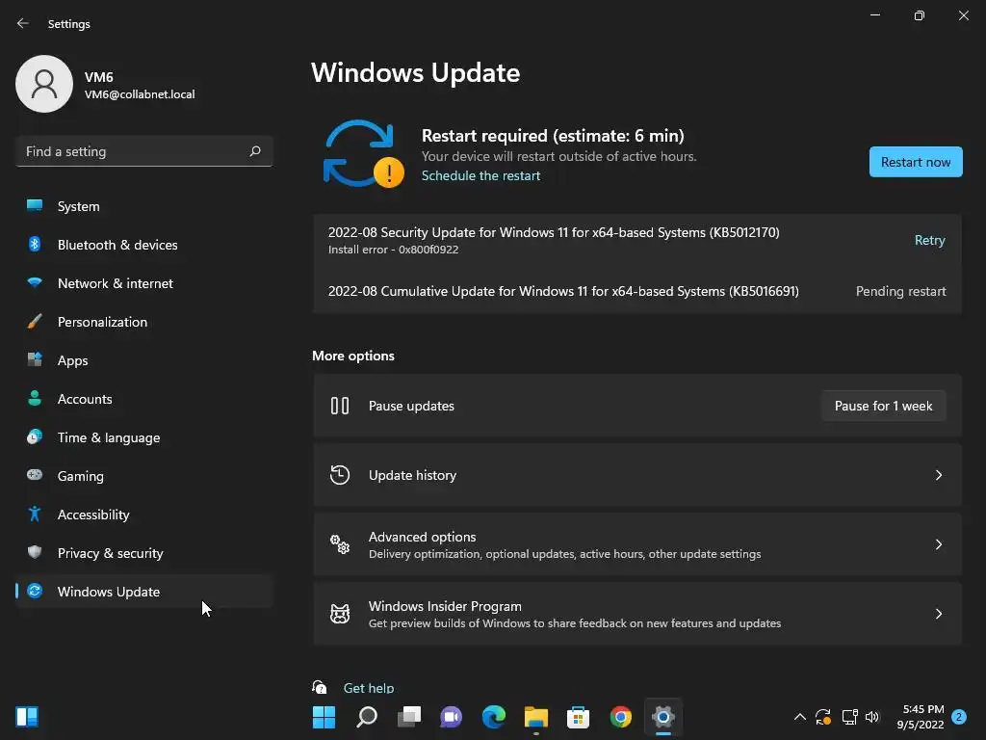Open Windows Insider Program chevron
The image size is (986, 740).
pyautogui.click(x=938, y=614)
